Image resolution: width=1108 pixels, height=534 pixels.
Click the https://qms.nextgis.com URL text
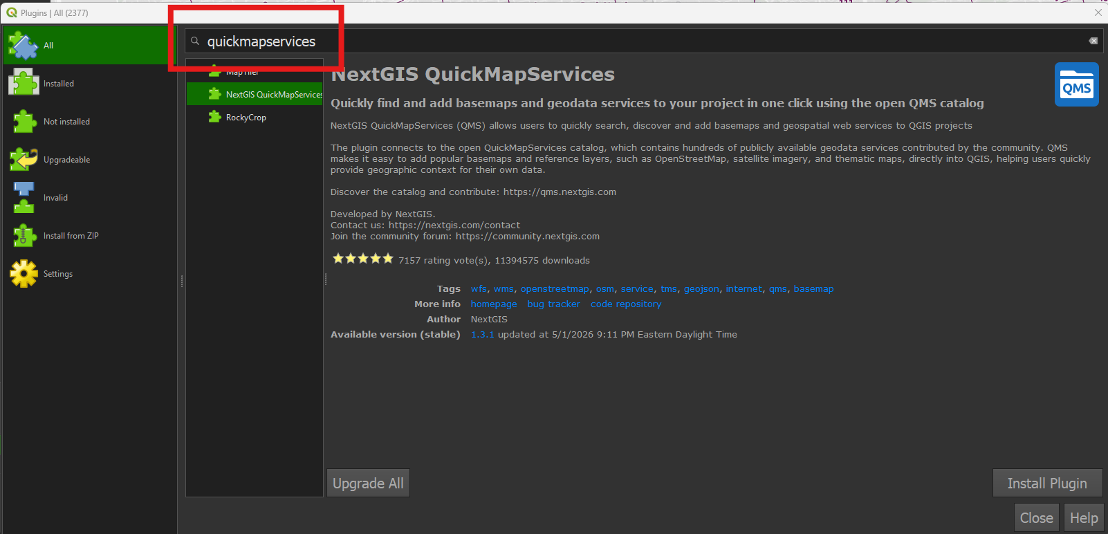tap(560, 192)
